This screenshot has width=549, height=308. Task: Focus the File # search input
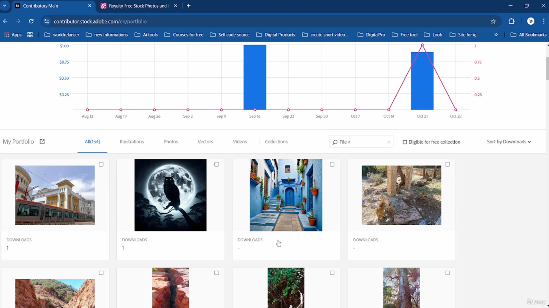click(x=362, y=142)
